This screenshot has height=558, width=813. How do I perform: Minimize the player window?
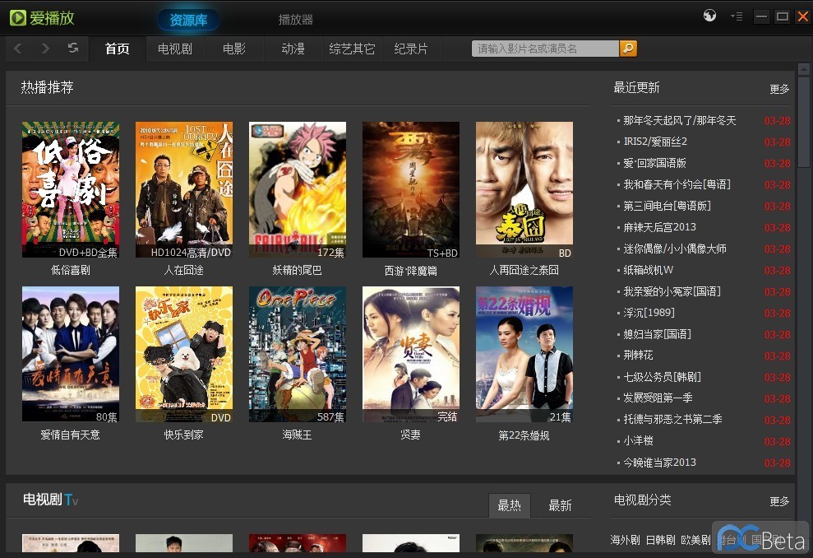[761, 16]
